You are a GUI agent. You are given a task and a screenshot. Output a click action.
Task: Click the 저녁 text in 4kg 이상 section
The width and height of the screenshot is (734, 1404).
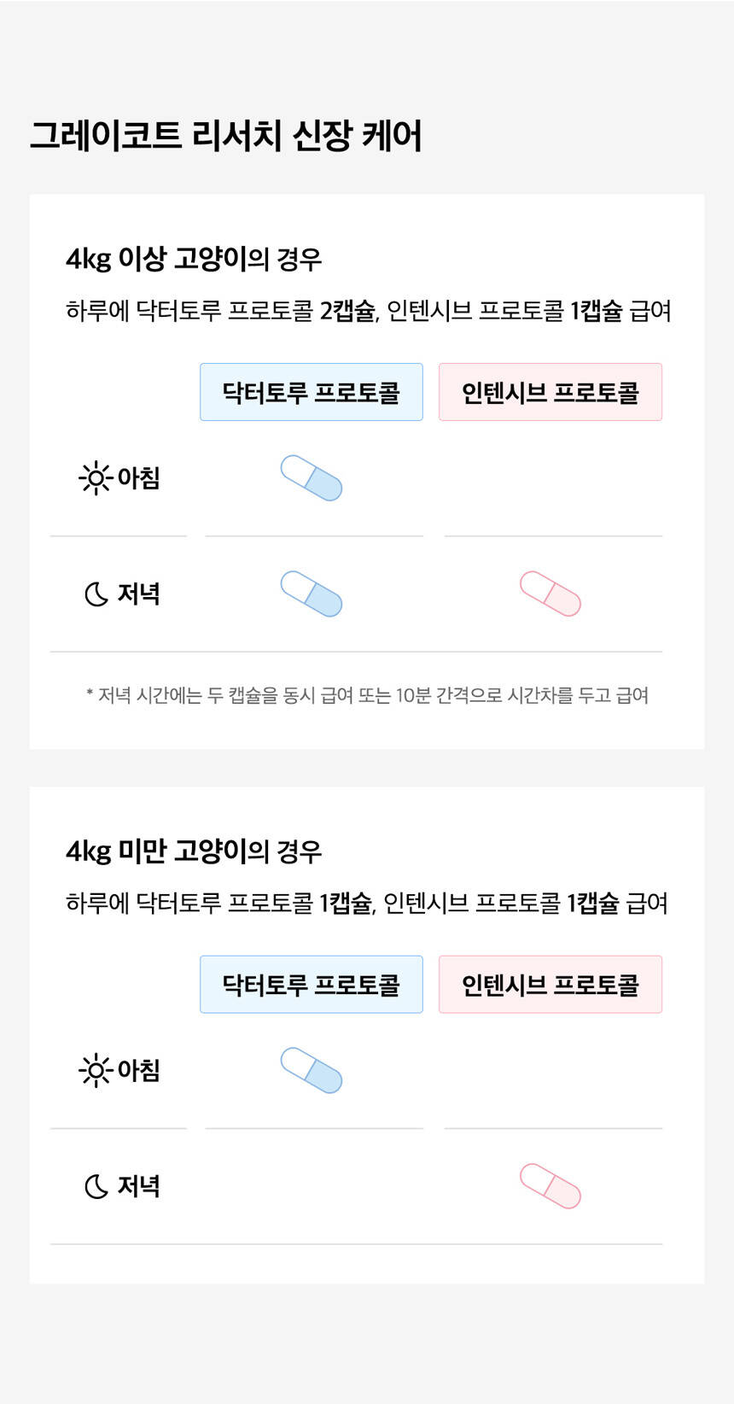click(x=138, y=594)
